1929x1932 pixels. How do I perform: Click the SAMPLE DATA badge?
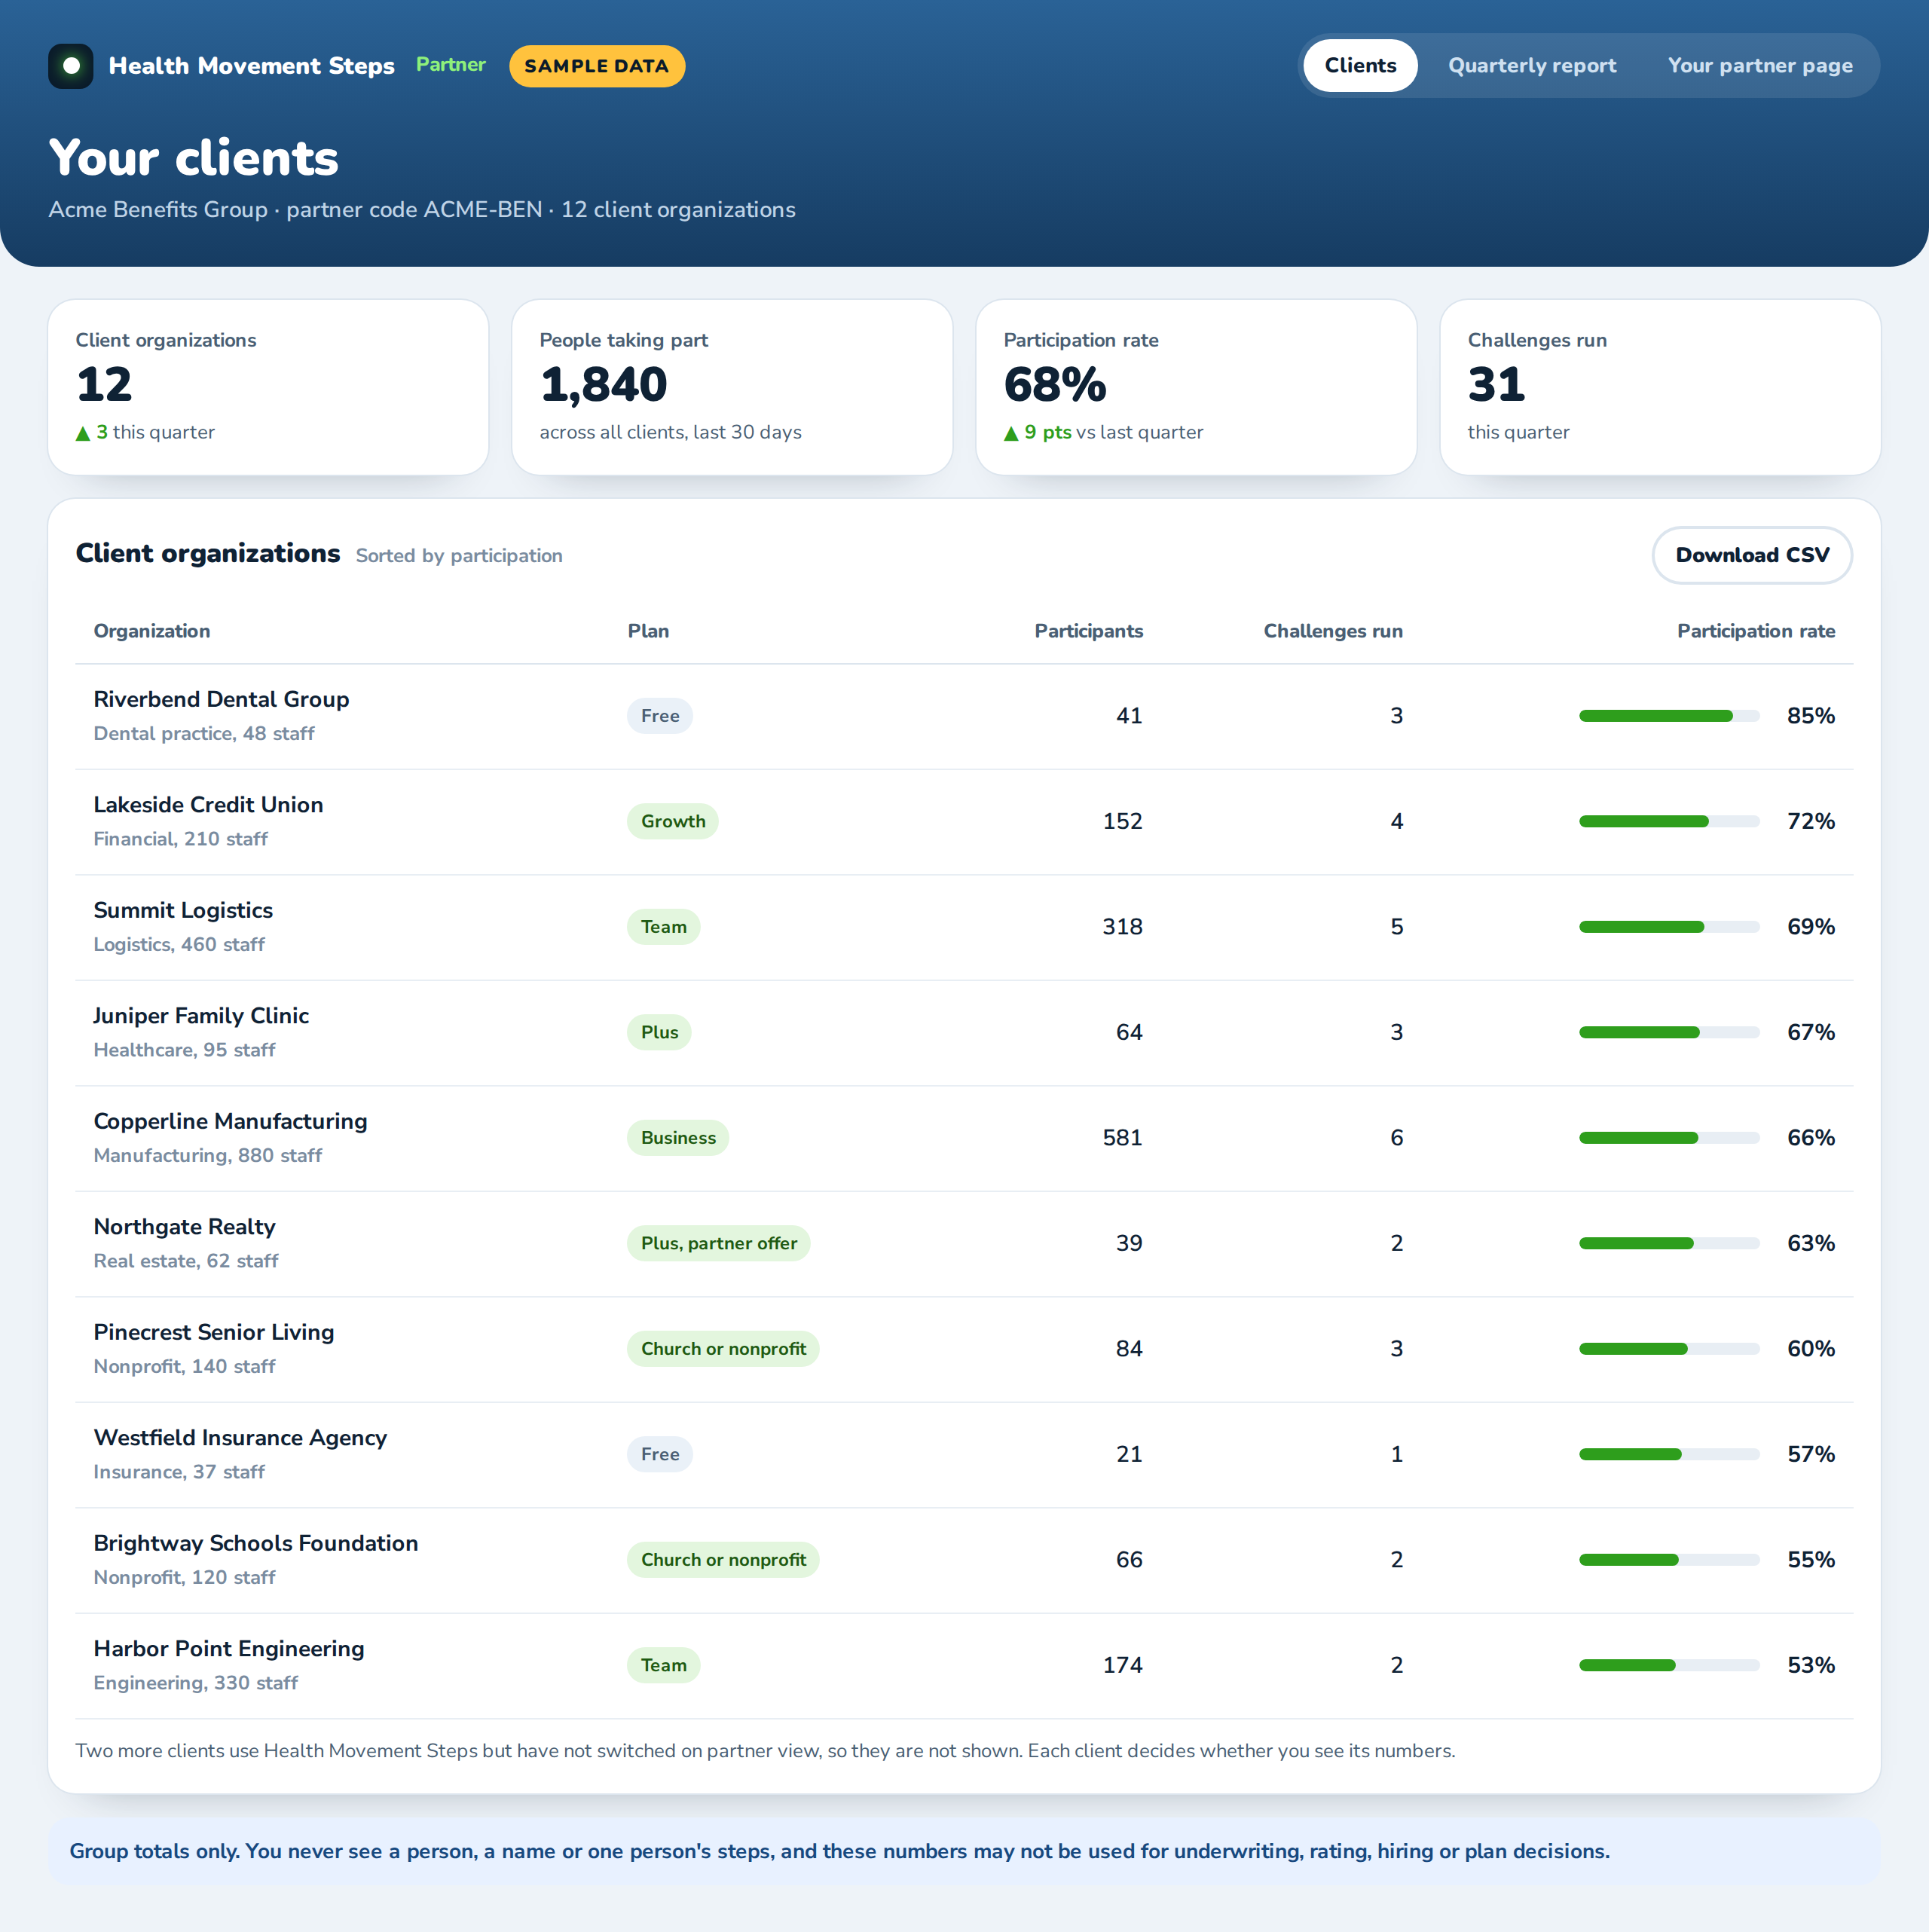[x=597, y=66]
